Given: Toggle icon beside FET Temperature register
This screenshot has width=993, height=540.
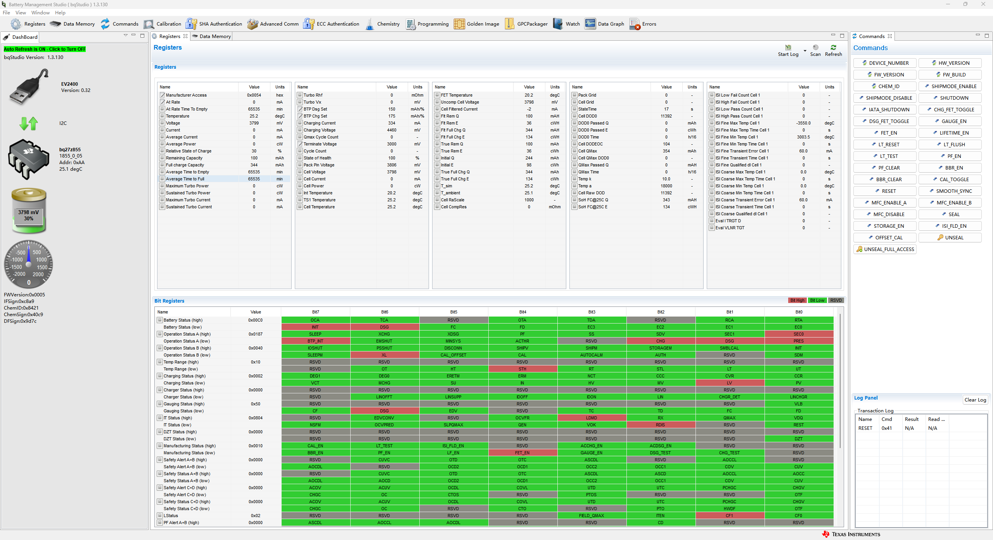Looking at the screenshot, I should pos(437,95).
